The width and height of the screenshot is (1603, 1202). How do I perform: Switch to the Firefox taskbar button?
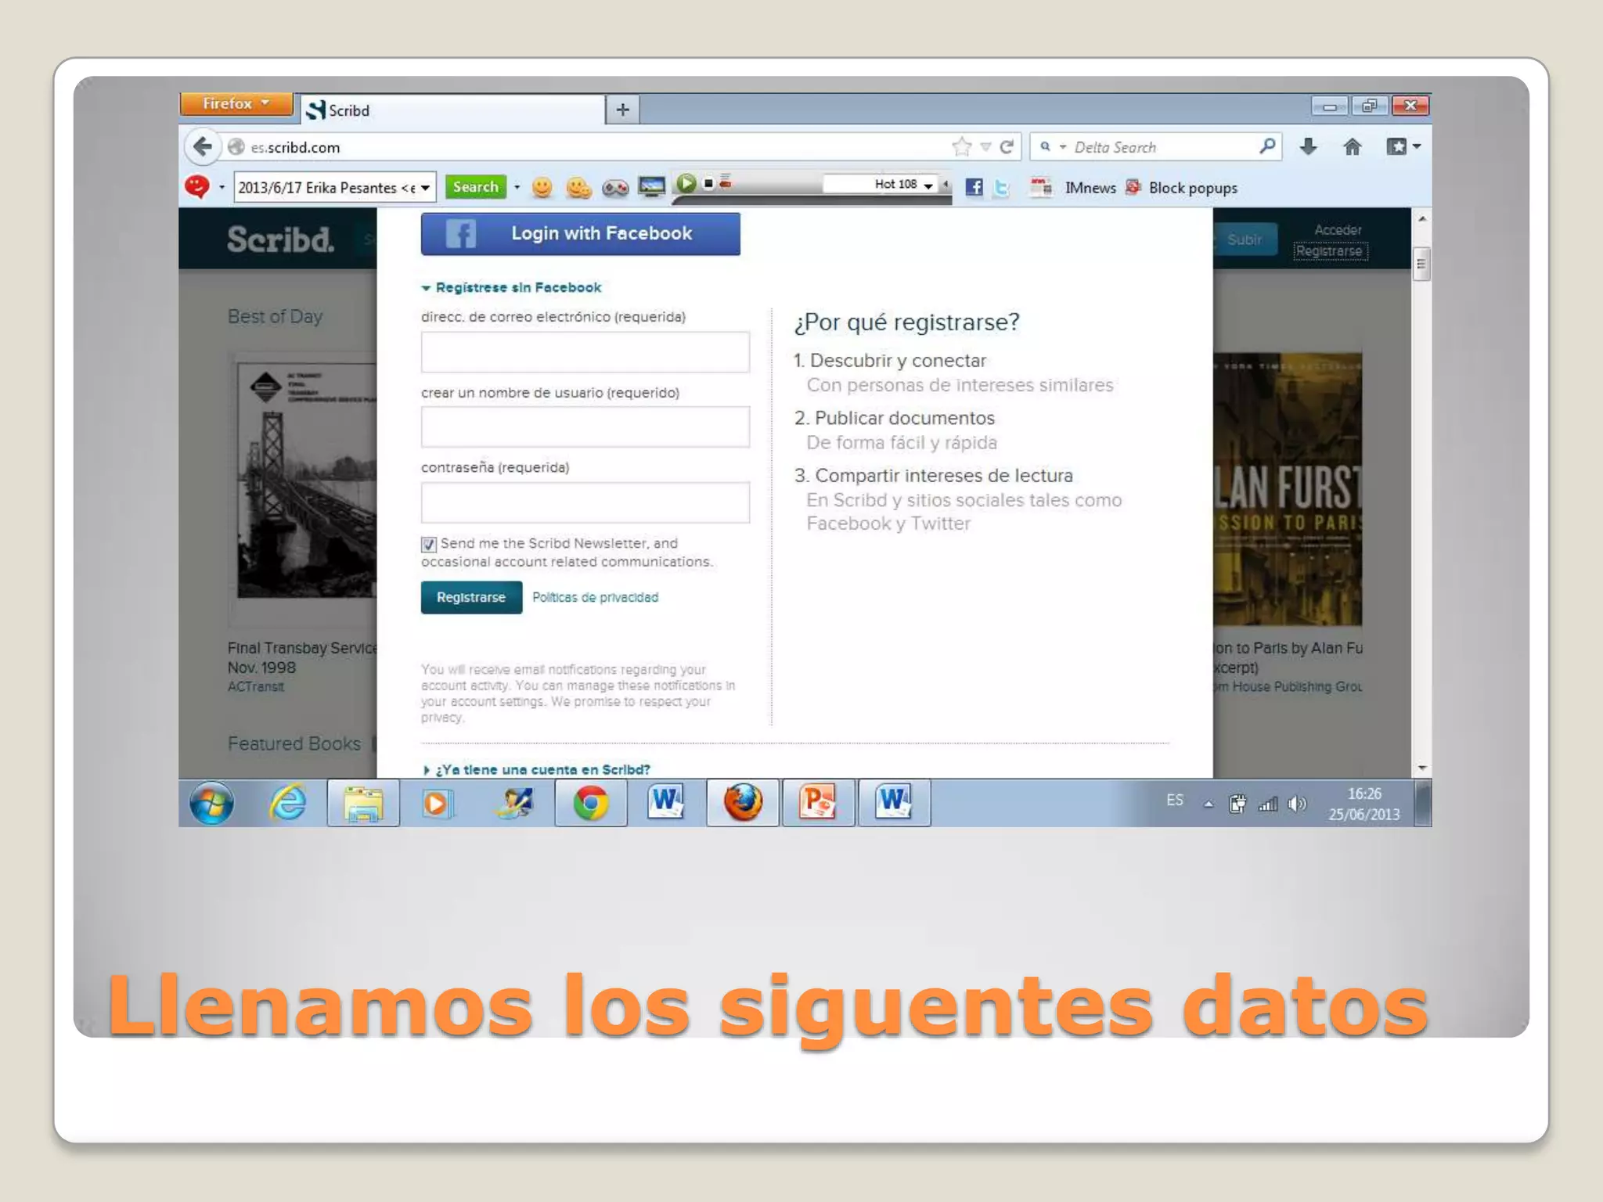click(x=742, y=803)
